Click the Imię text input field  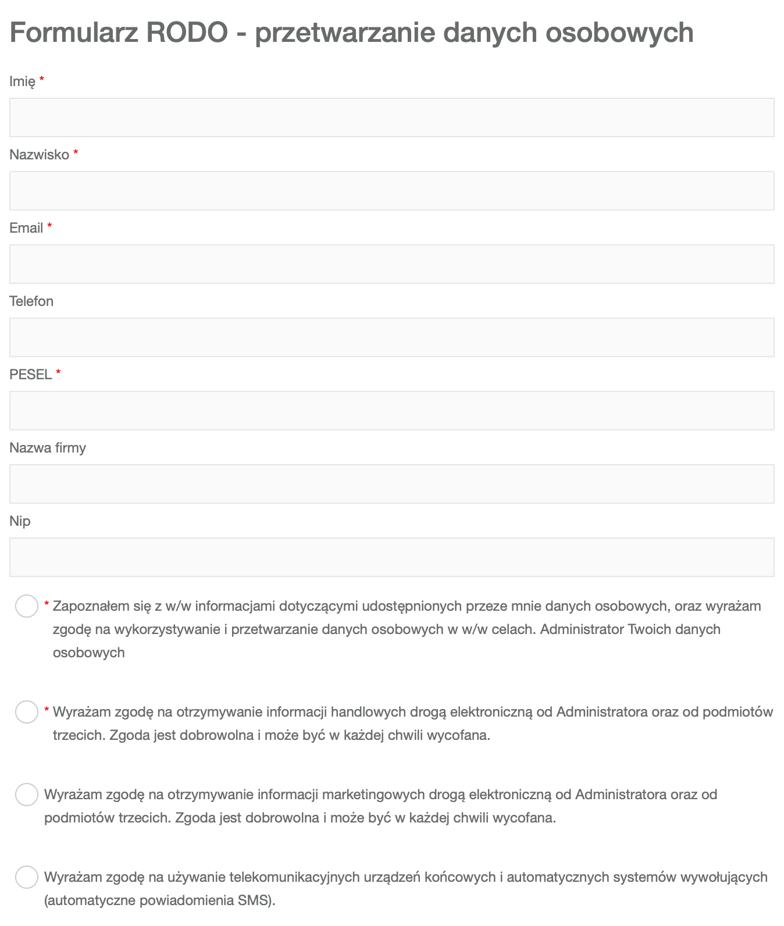(x=391, y=117)
